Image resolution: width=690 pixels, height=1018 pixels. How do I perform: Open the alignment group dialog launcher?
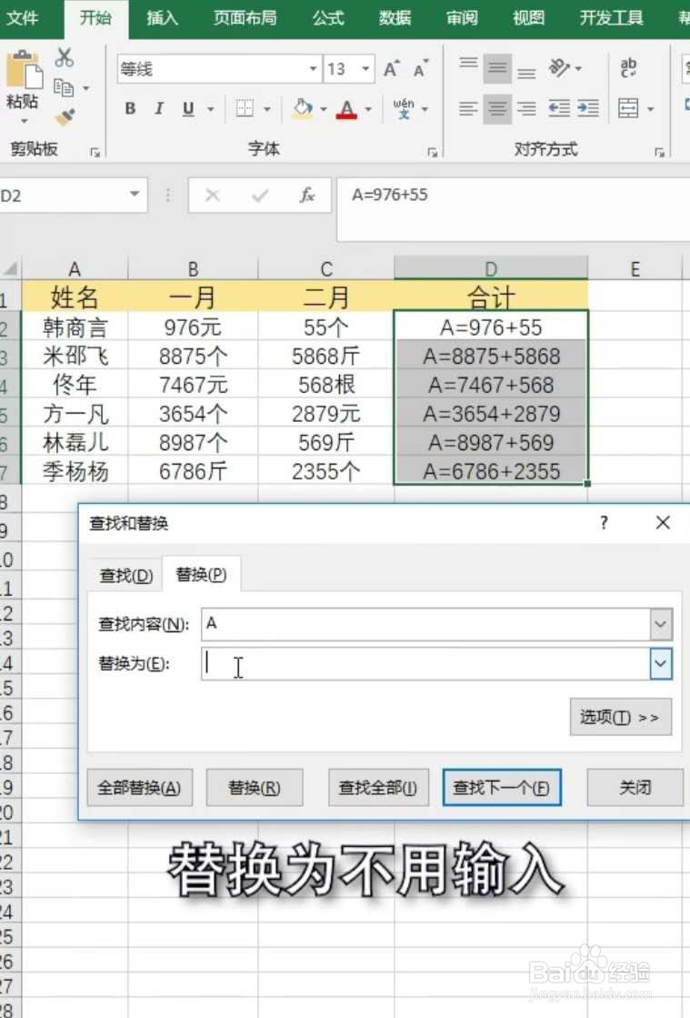click(659, 152)
